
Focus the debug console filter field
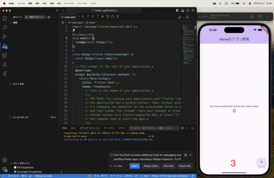[x=154, y=128]
